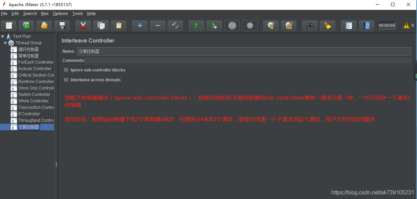
Task: Click the tree panel splitter handle
Action: coord(56,164)
